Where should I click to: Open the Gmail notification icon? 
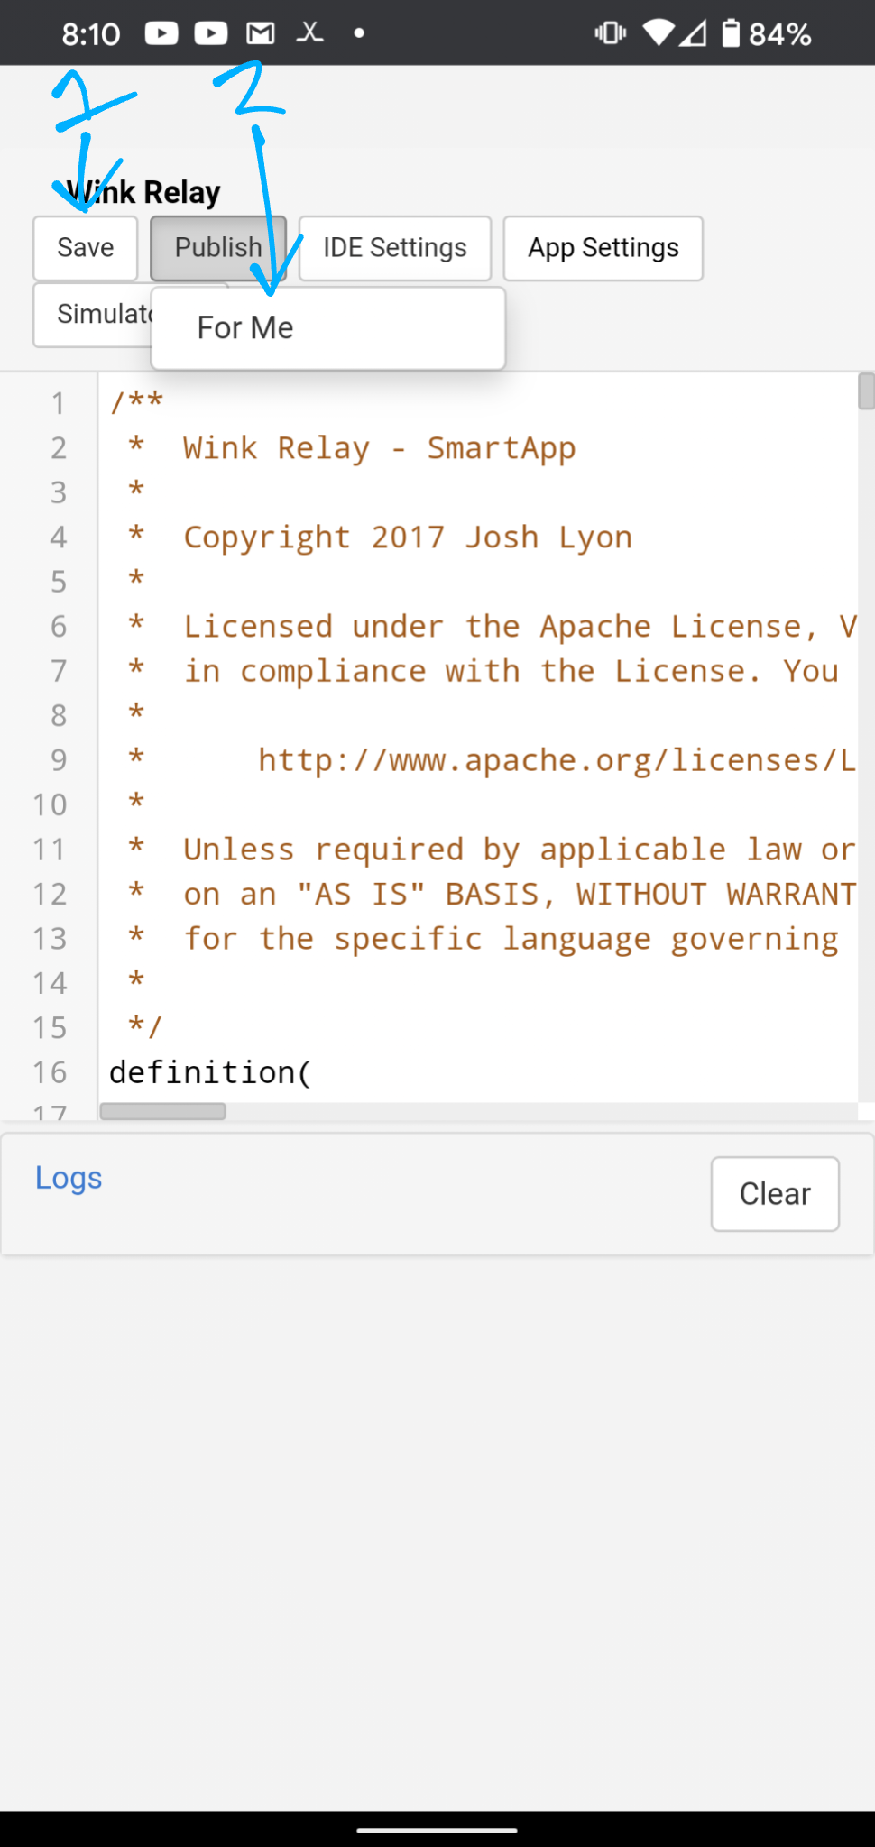[261, 33]
